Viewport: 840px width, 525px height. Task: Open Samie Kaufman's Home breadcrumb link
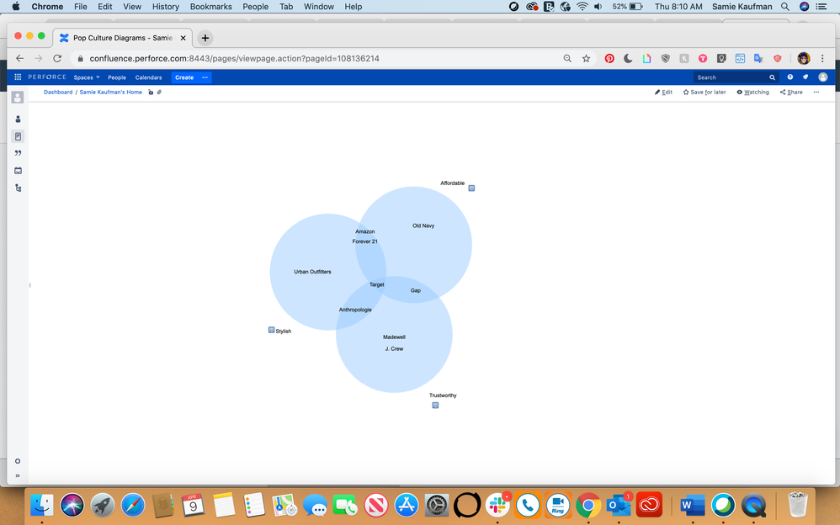[111, 93]
